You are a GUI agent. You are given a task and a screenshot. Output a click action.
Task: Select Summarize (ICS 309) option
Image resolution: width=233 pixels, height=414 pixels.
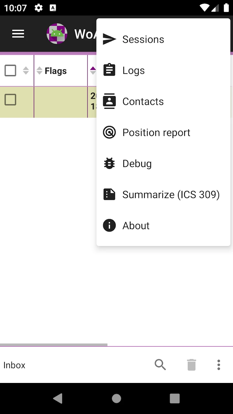(x=171, y=195)
